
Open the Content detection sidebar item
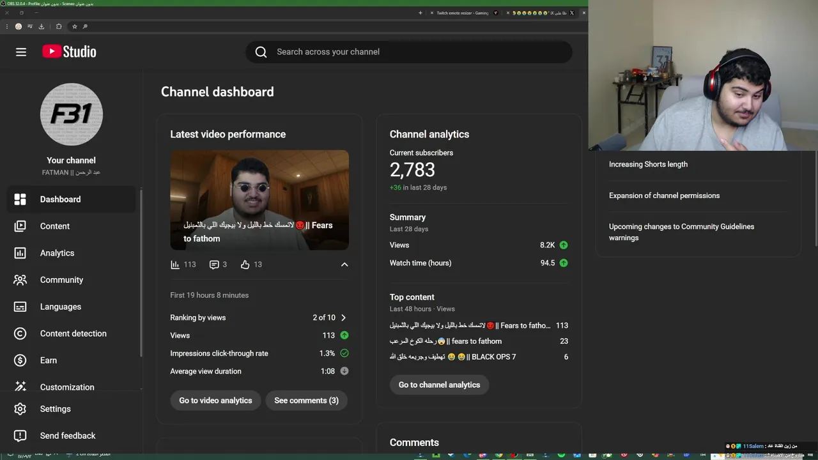pyautogui.click(x=72, y=333)
